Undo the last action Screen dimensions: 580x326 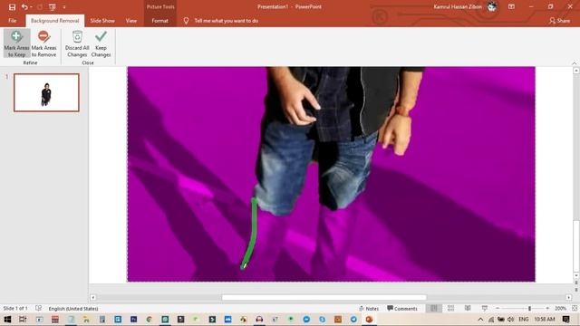(x=24, y=6)
